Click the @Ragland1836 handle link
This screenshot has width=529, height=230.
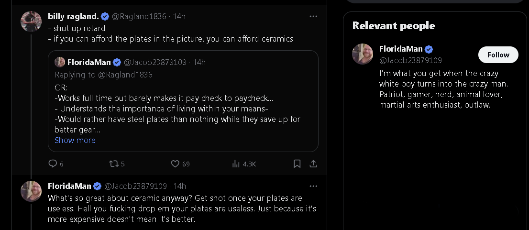[139, 16]
